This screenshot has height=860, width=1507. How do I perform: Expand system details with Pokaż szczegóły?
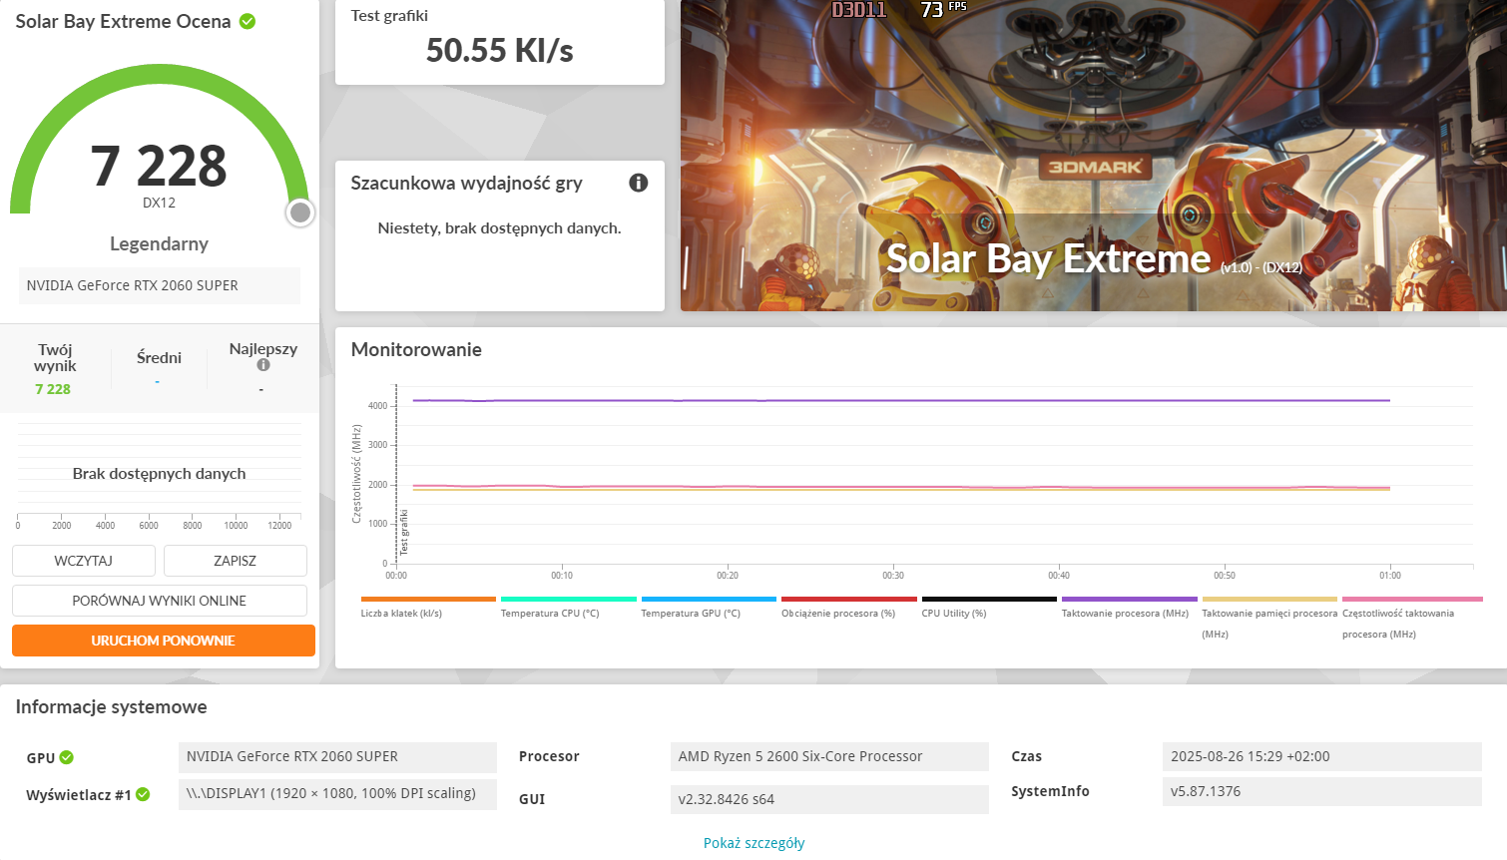click(x=753, y=843)
